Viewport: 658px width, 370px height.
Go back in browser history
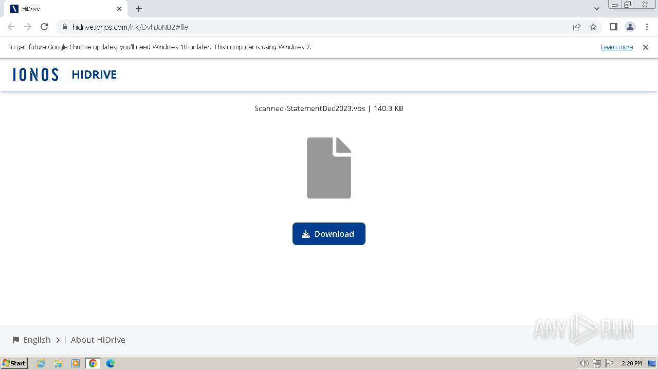[11, 27]
